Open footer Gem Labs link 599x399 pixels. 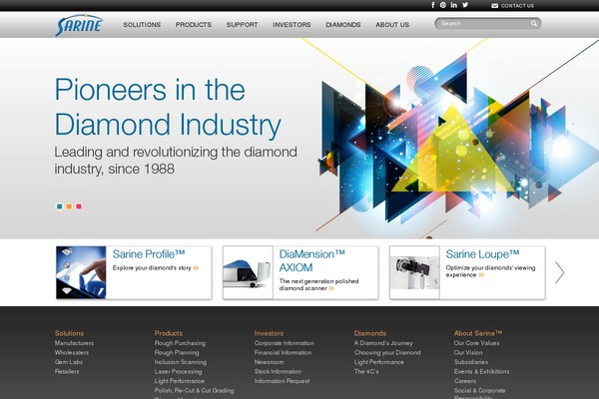69,362
